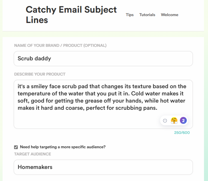Click the power icon in the description box
The height and width of the screenshot is (181, 208).
(165, 121)
